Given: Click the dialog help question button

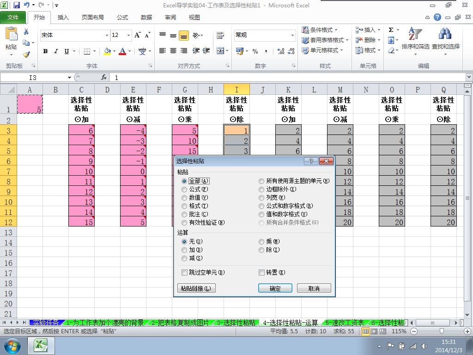Looking at the screenshot, I should coord(311,161).
